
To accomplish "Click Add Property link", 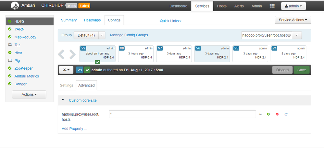I will click(x=74, y=129).
